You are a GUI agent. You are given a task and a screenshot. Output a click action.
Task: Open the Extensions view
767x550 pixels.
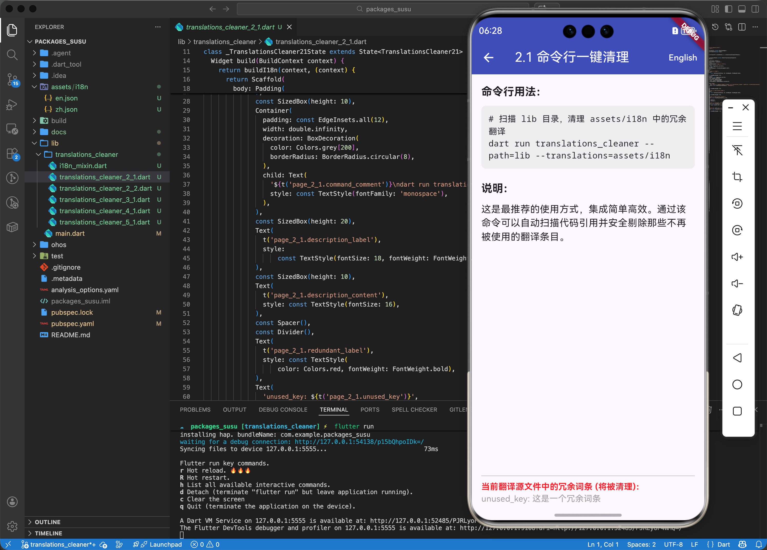[x=12, y=154]
